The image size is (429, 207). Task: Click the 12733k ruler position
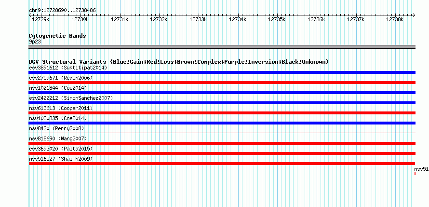199,19
